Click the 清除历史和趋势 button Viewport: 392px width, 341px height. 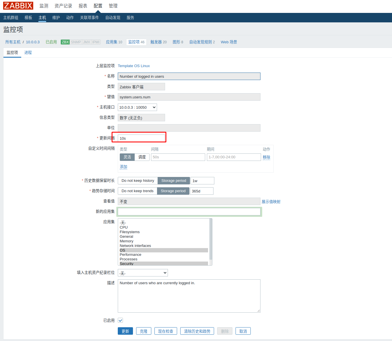pos(197,331)
